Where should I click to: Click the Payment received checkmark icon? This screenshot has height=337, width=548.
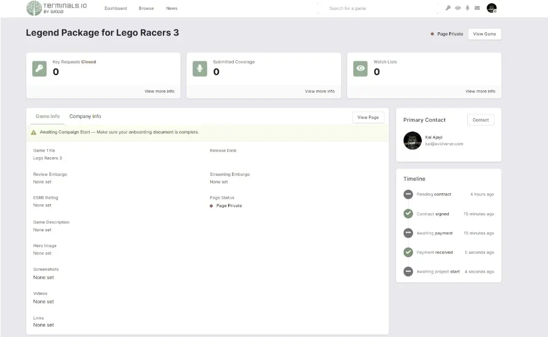click(408, 252)
